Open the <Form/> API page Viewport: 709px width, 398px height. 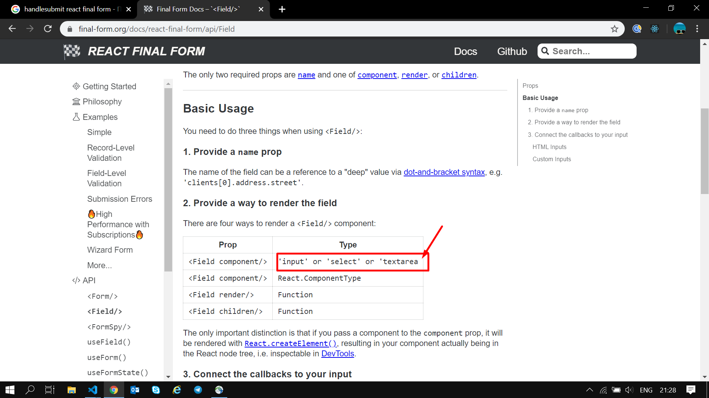coord(103,296)
